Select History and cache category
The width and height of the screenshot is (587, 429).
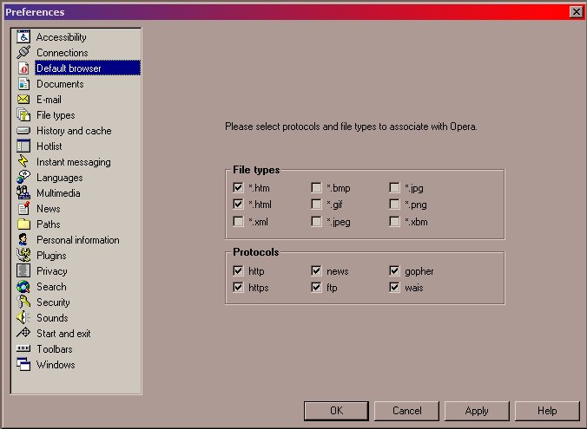pyautogui.click(x=74, y=131)
